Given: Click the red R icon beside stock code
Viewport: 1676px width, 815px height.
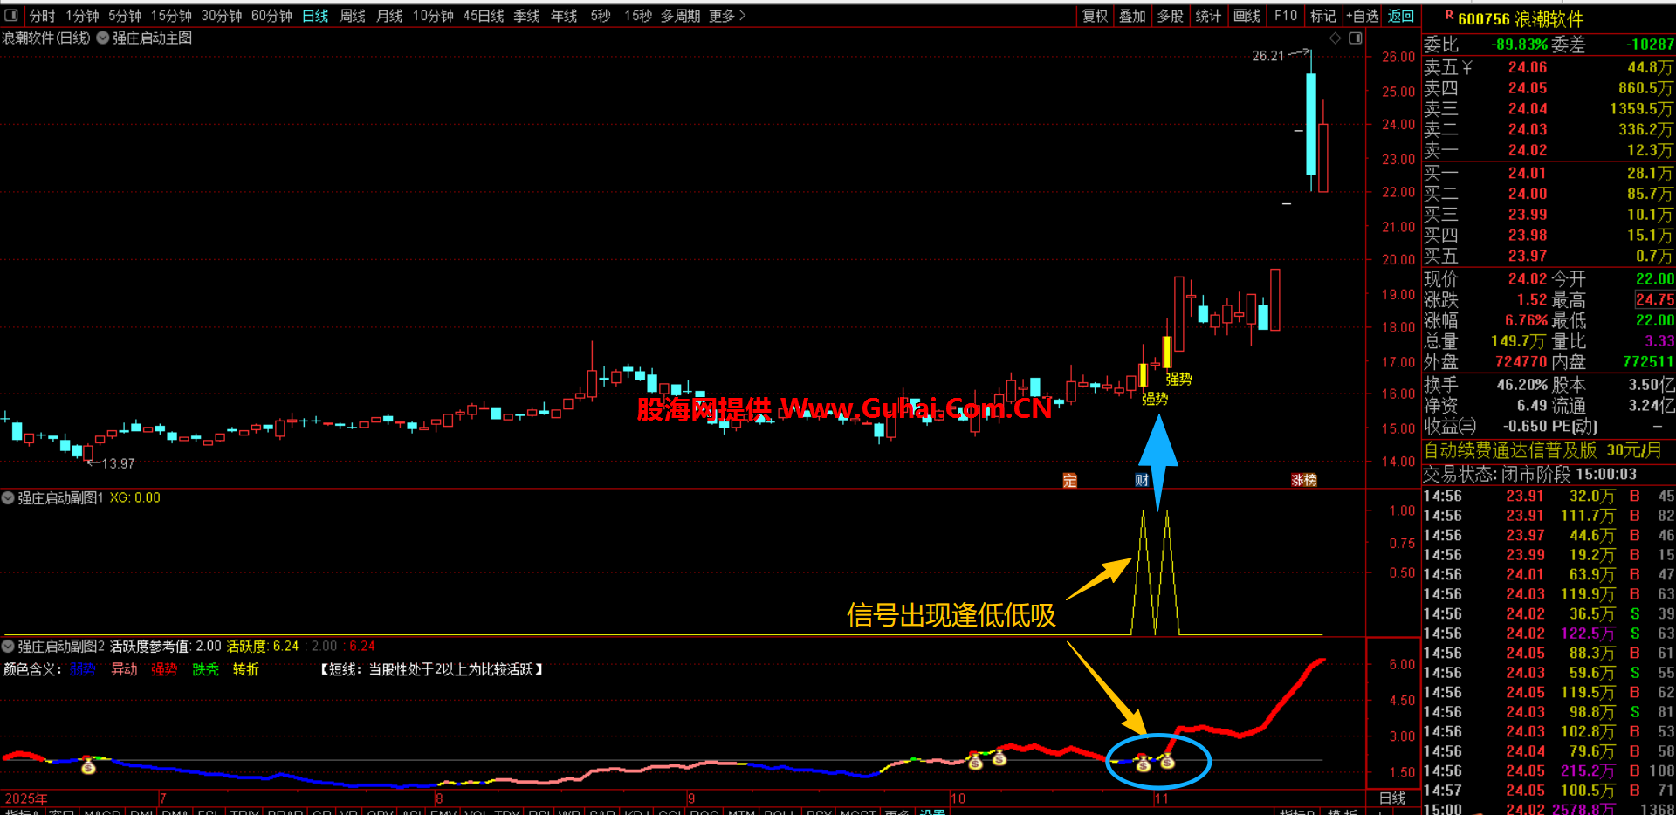Looking at the screenshot, I should [1449, 16].
